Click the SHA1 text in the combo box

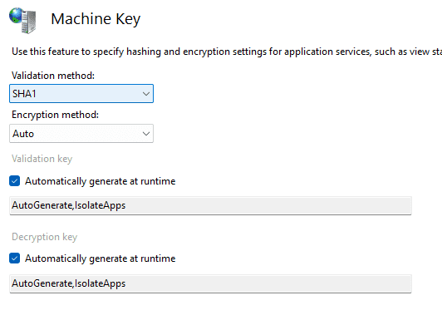pos(24,94)
